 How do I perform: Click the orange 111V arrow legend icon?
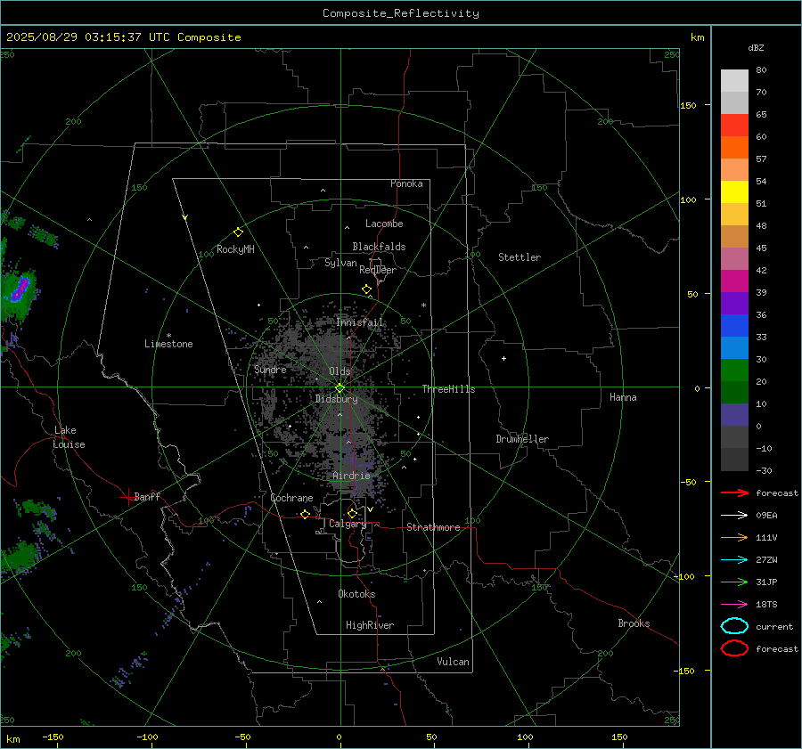734,537
